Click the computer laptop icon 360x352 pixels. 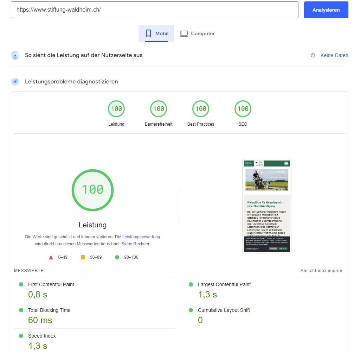point(184,33)
